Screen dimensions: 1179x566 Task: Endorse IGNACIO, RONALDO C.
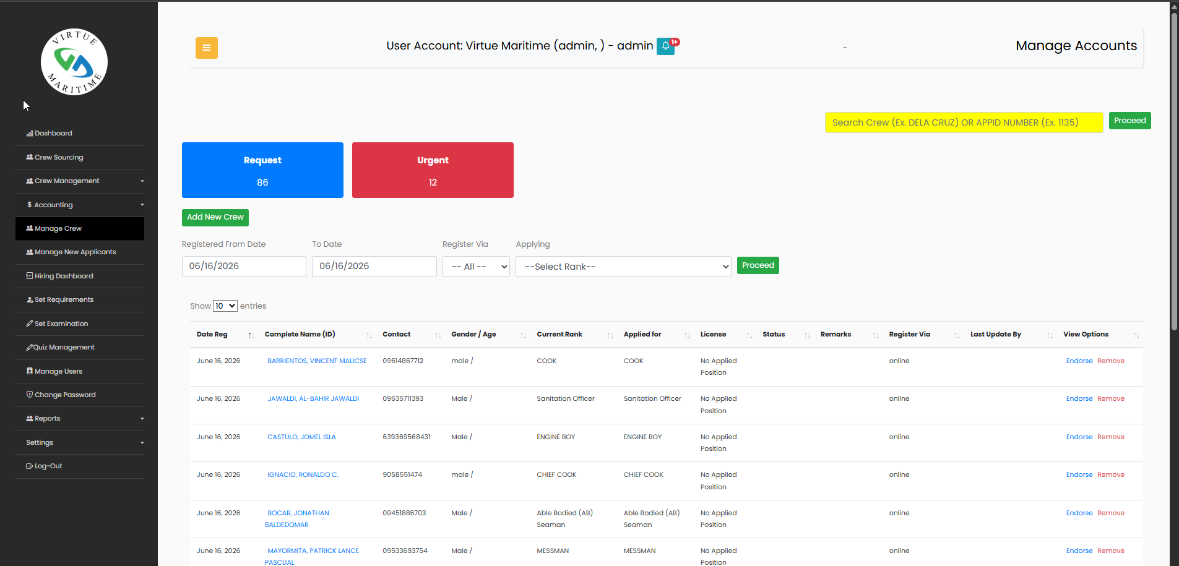pyautogui.click(x=1079, y=474)
